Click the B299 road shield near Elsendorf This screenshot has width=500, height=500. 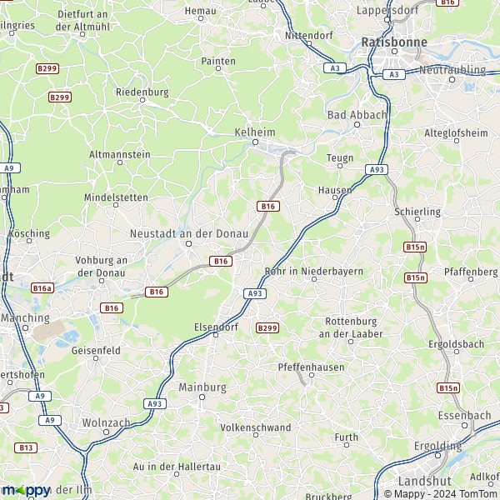[267, 327]
